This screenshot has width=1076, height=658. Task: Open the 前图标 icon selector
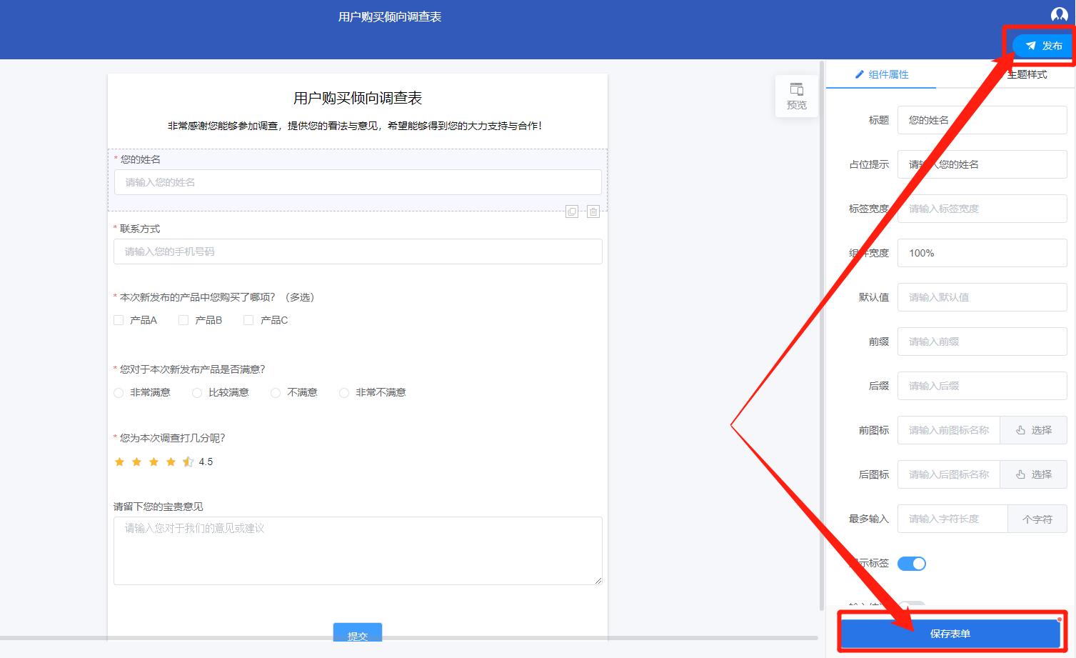click(x=1033, y=429)
